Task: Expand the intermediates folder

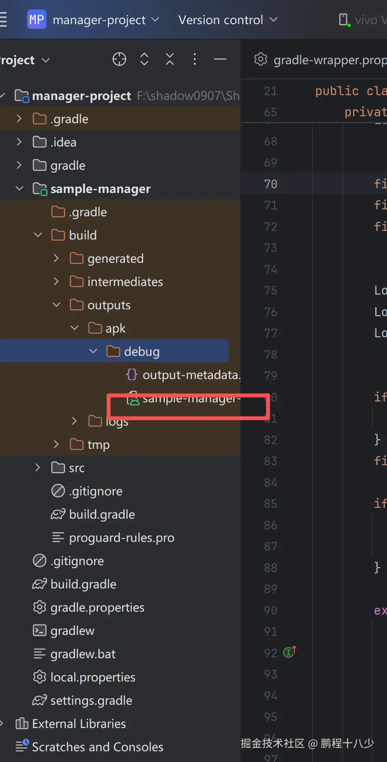Action: (56, 282)
